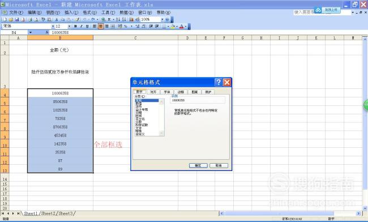Viewport: 368px width, 222px height.
Task: Apply the Currency style icon
Action: (120, 26)
